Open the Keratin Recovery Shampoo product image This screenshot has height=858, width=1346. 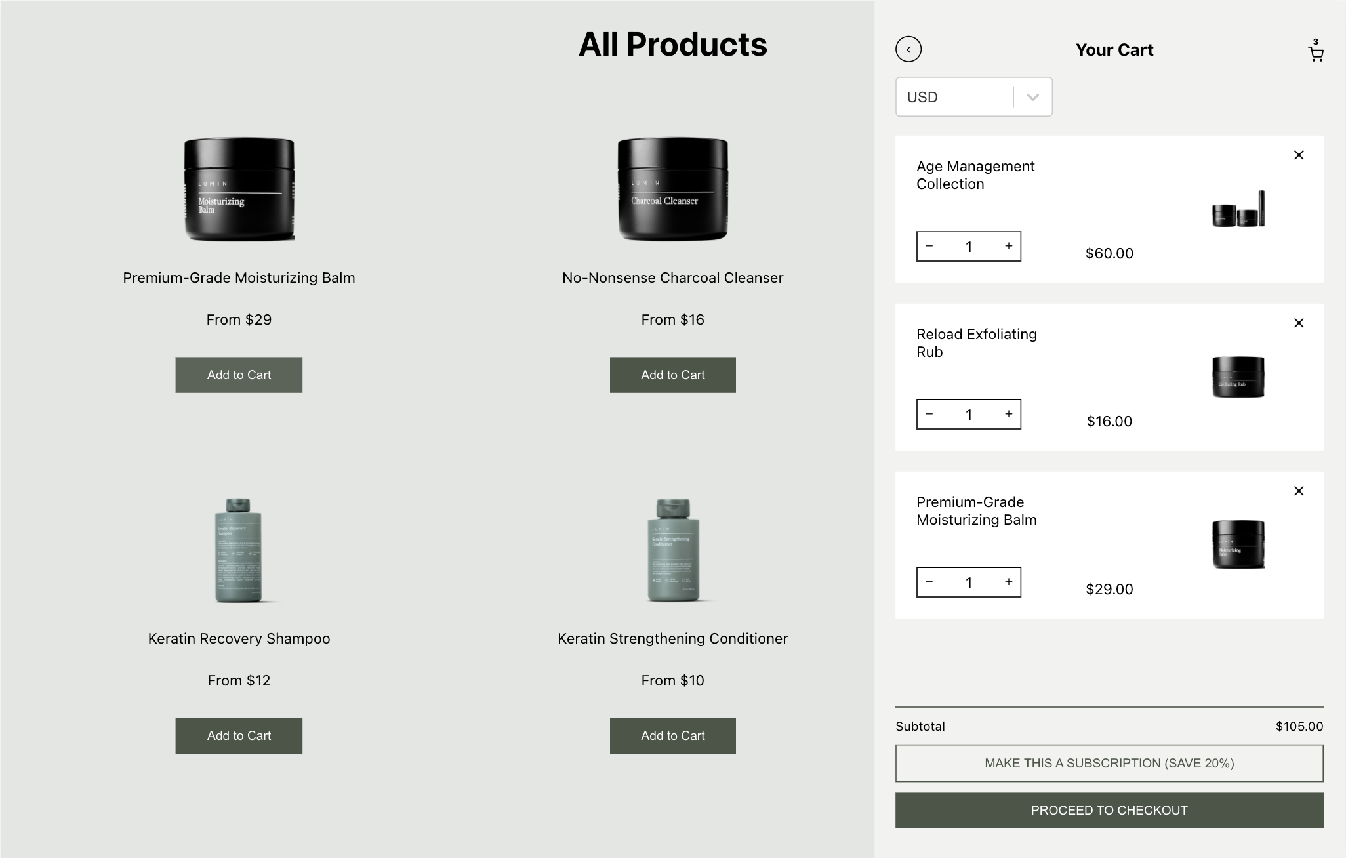(239, 550)
